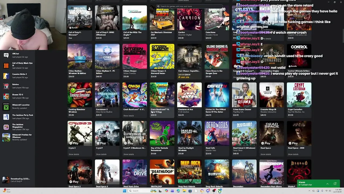Open Copilot from the taskbar
344x194 pixels.
166,191
